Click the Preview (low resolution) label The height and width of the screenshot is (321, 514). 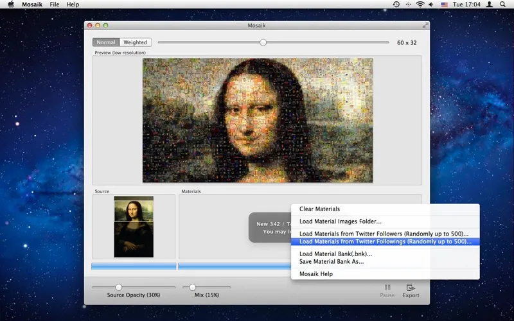pyautogui.click(x=120, y=53)
